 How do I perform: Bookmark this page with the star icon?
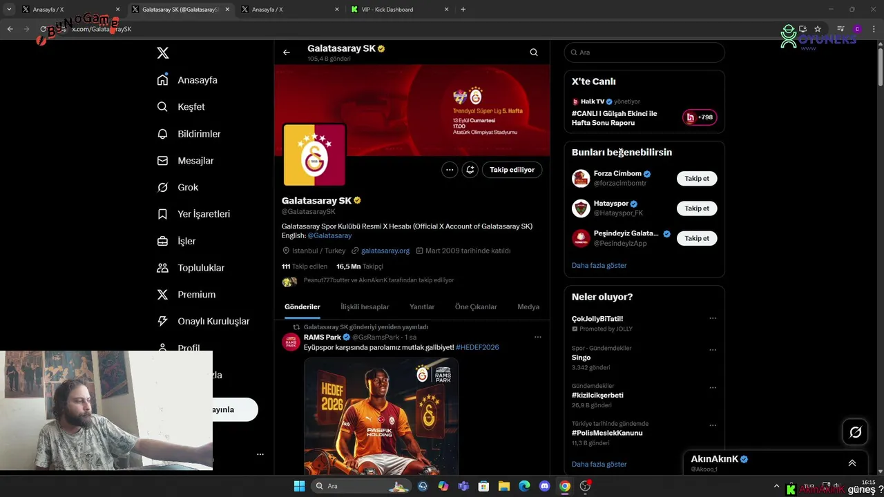tap(818, 29)
